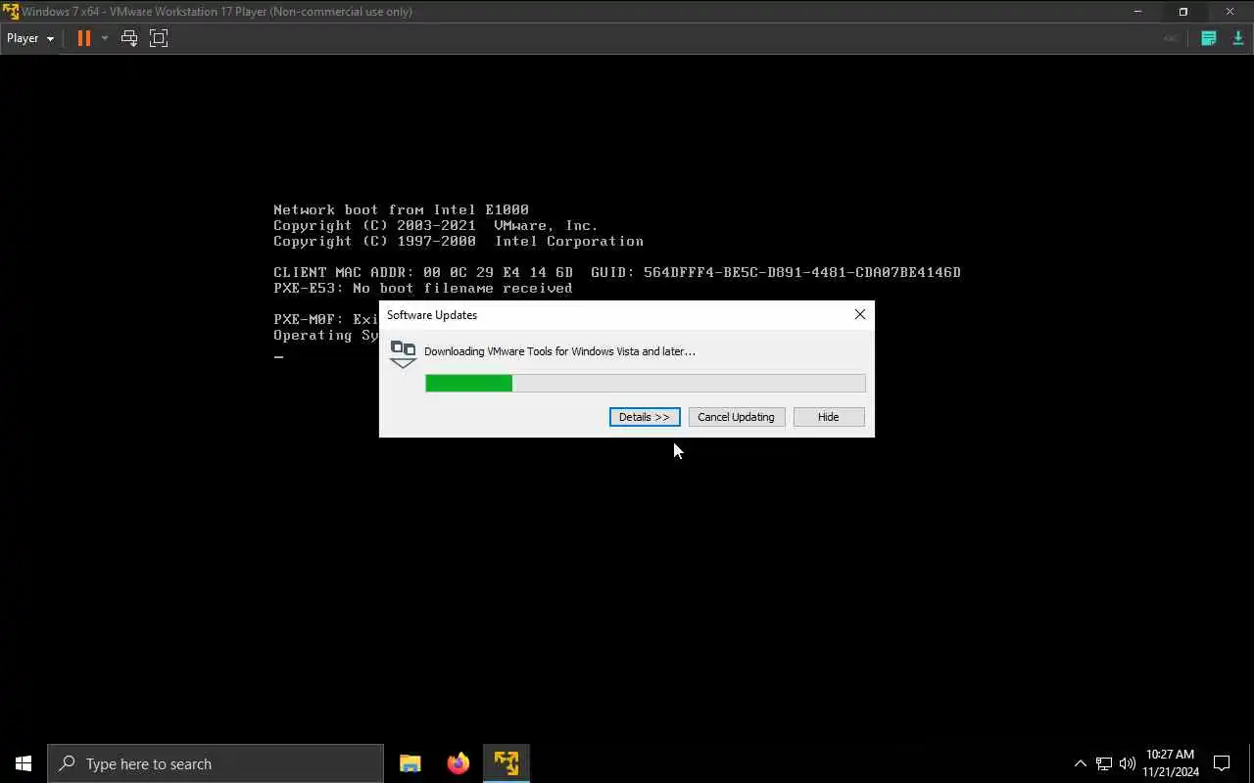Show hidden system tray icons
The image size is (1254, 783).
1080,763
